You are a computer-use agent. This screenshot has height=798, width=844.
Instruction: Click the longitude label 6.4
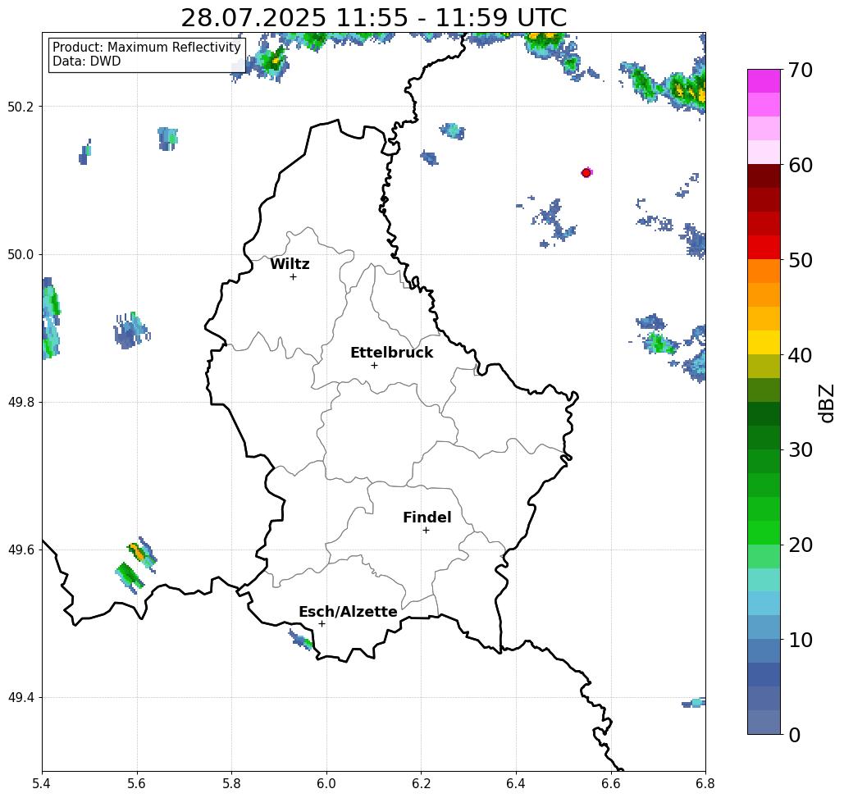pyautogui.click(x=516, y=783)
